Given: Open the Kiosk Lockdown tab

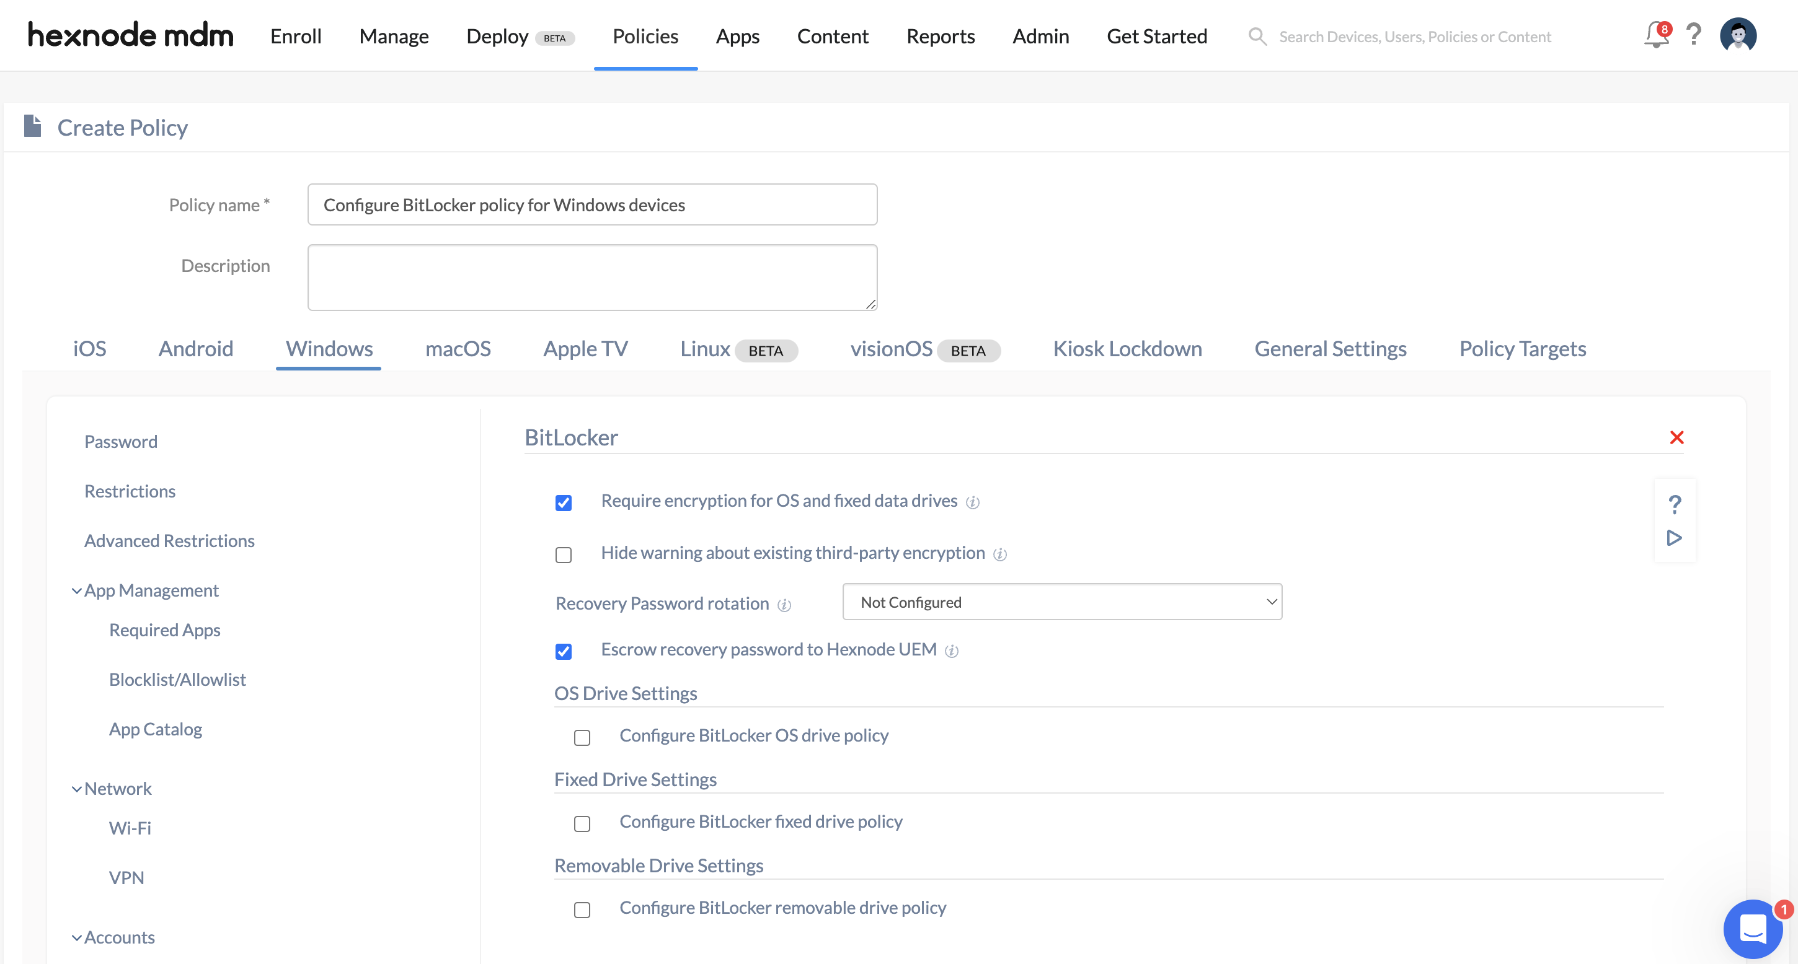Looking at the screenshot, I should click(1127, 348).
